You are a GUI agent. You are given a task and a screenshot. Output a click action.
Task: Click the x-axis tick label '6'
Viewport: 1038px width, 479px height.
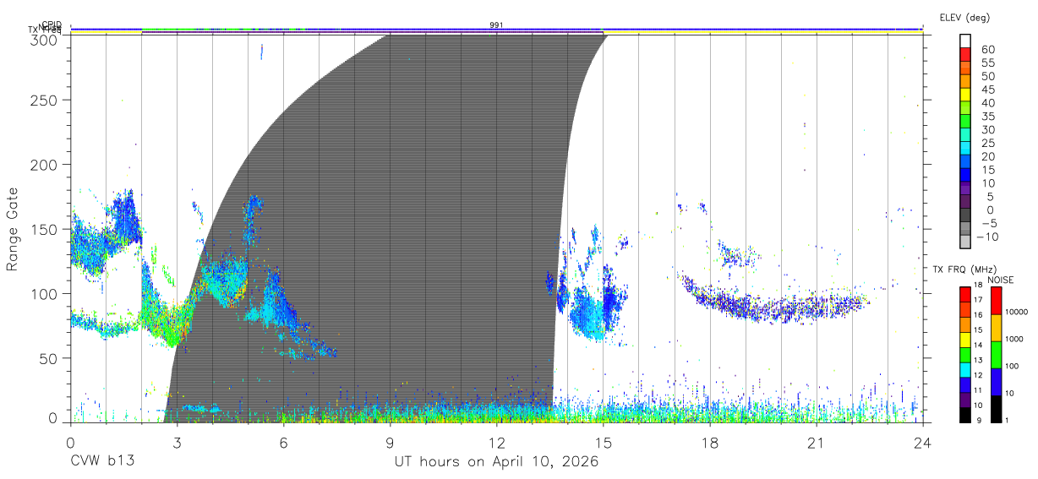[283, 442]
